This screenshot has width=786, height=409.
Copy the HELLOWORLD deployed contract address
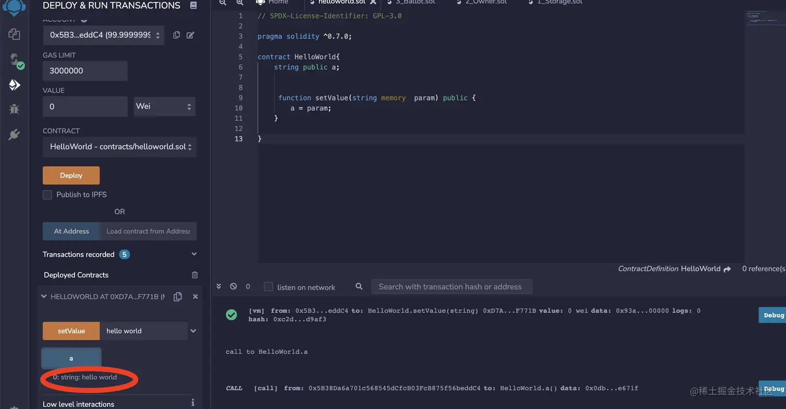(178, 297)
